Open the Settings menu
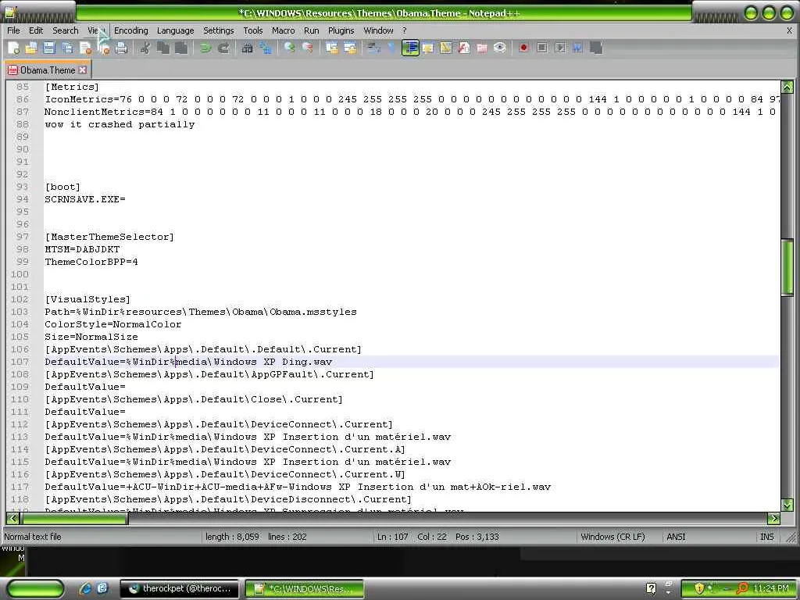 pos(219,30)
